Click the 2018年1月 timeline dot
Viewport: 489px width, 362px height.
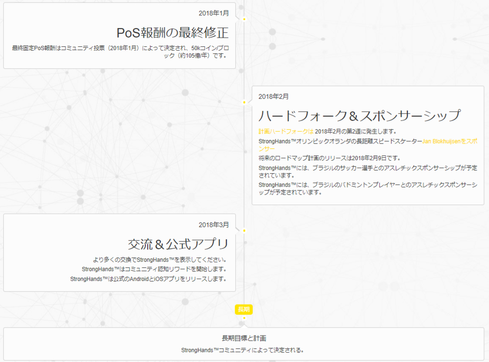244,20
